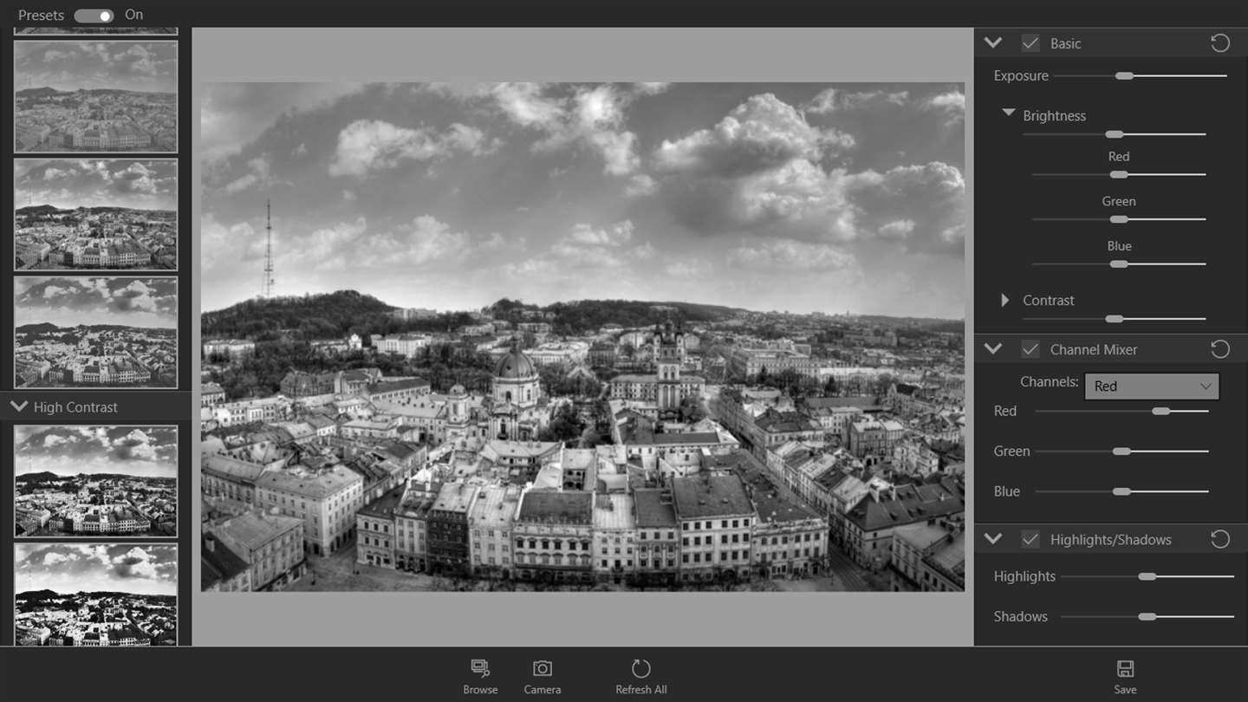Collapse the Highlights/Shadows section chevron
This screenshot has width=1248, height=702.
993,539
